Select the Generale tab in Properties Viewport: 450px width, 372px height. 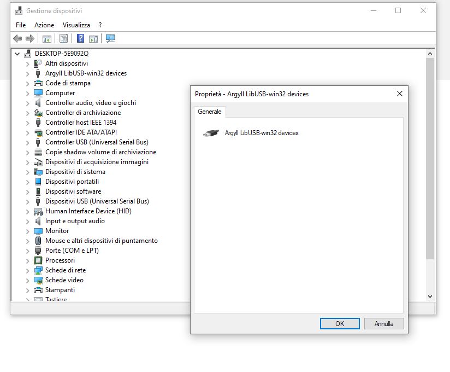(210, 112)
